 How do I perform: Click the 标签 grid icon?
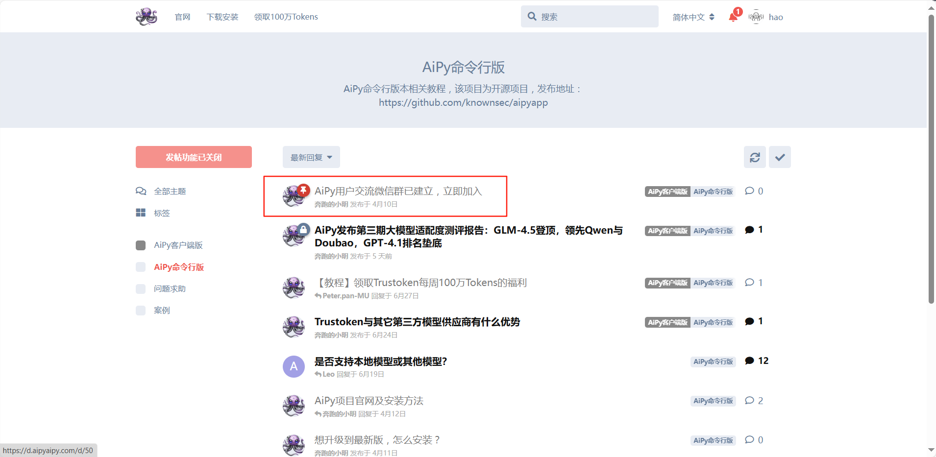[x=141, y=213]
